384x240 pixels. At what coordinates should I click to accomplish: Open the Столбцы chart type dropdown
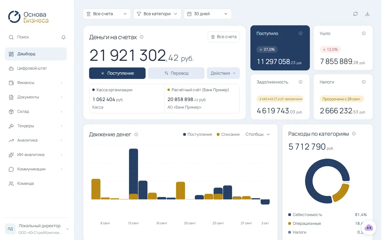click(x=258, y=134)
